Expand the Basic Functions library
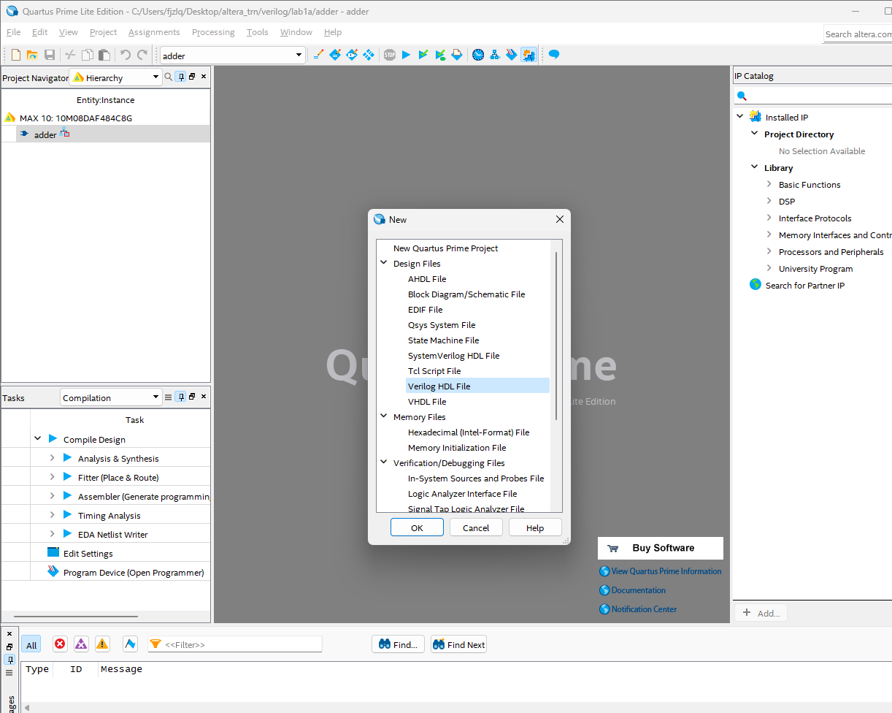 click(x=769, y=184)
